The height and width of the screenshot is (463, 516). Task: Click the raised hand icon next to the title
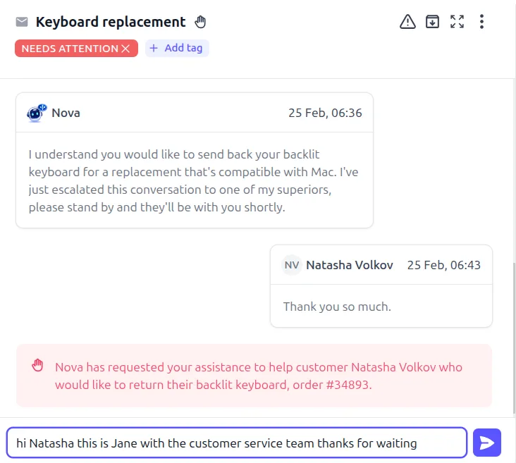point(200,22)
